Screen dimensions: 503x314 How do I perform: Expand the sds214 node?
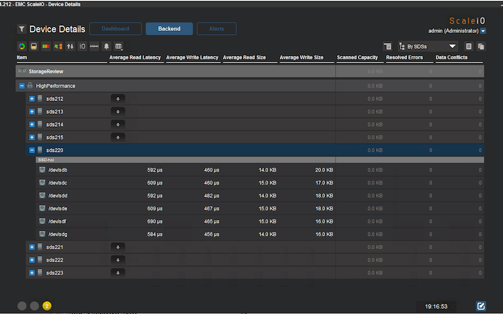(x=32, y=124)
